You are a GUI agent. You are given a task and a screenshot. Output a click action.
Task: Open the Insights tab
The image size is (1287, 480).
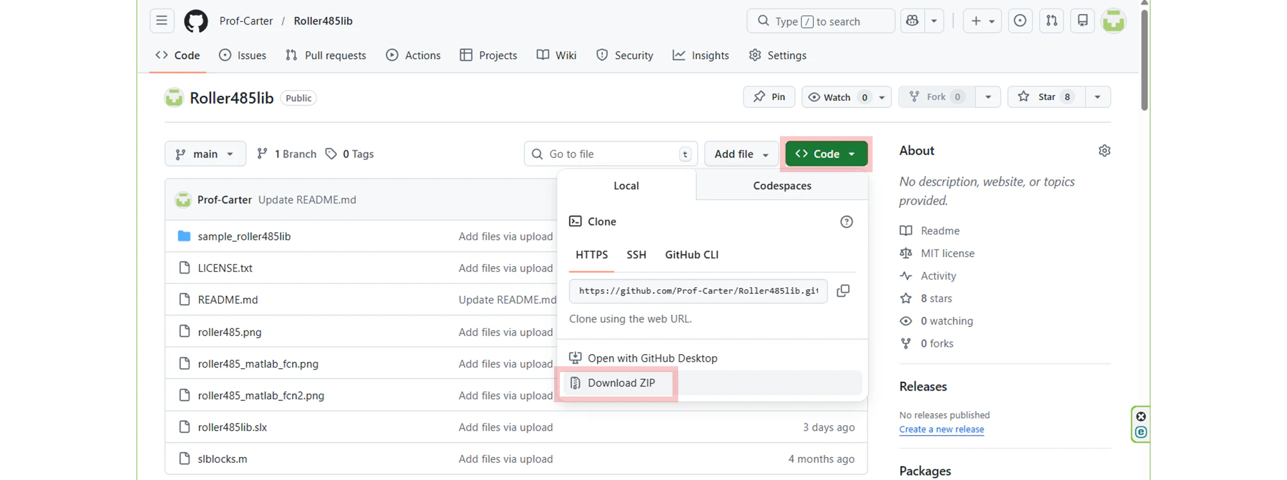[701, 55]
